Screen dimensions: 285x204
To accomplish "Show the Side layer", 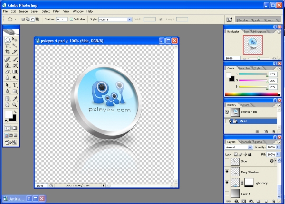I will pos(227,161).
